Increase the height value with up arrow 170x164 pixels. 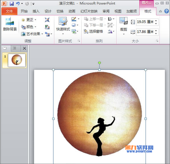156,21
